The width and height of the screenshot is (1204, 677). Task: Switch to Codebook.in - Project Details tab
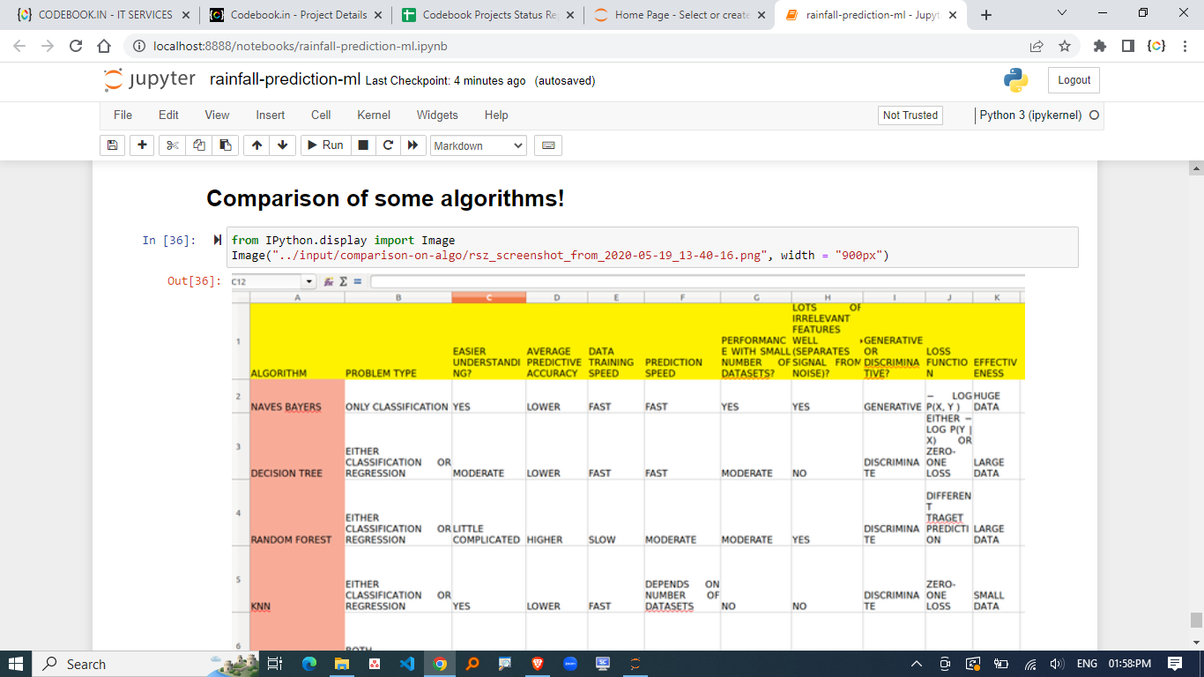(x=295, y=15)
